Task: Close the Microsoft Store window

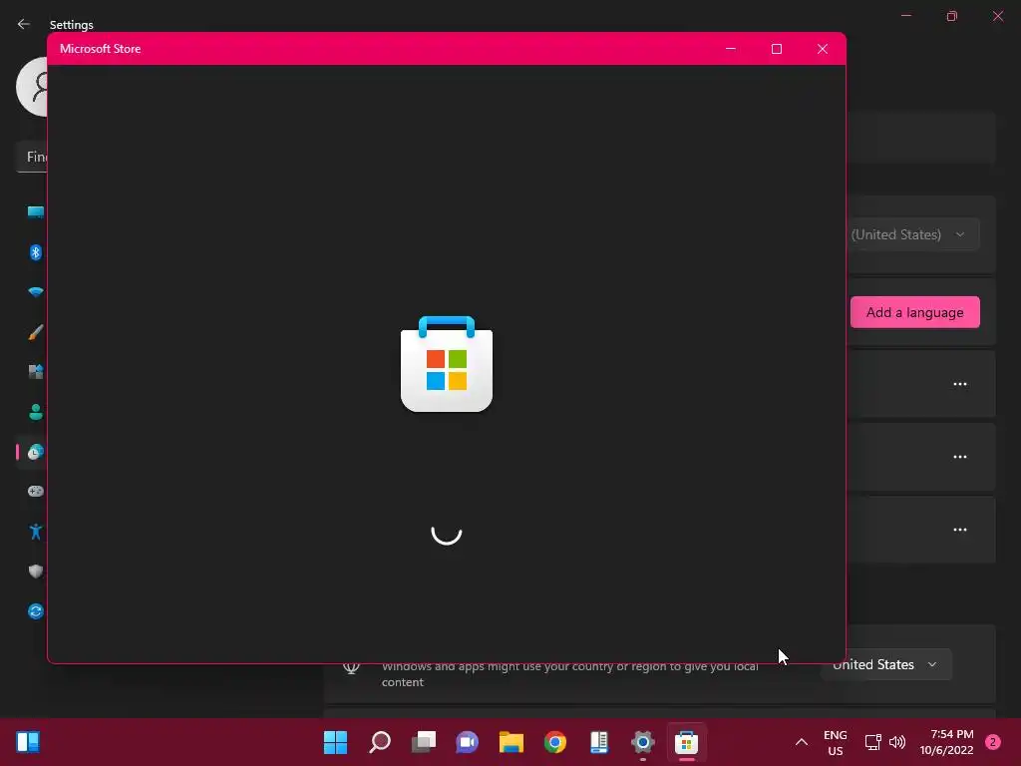Action: click(823, 49)
